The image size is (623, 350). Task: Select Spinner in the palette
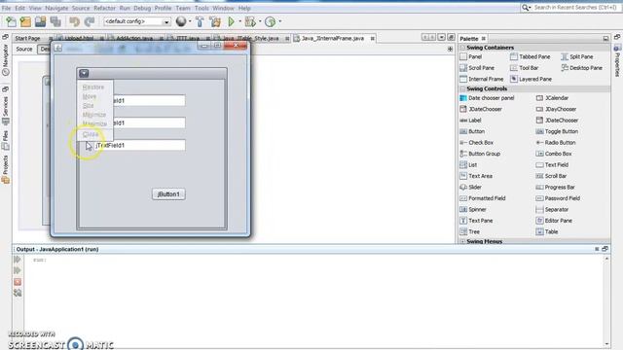473,209
